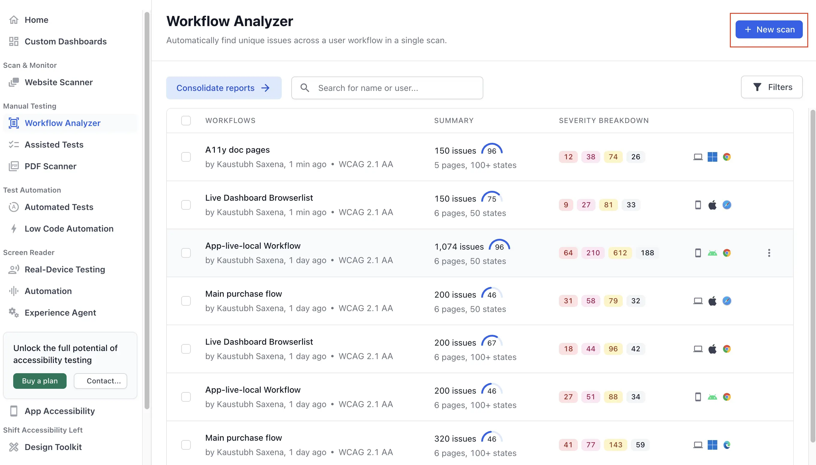Click the Contact... button
The height and width of the screenshot is (465, 816).
click(100, 381)
